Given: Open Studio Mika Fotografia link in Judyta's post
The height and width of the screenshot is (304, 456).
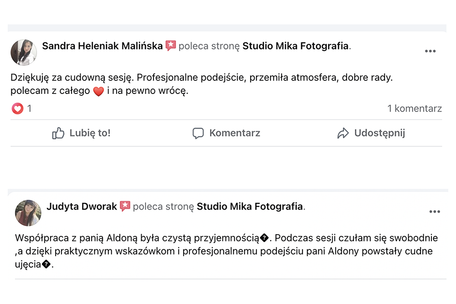Looking at the screenshot, I should 250,206.
